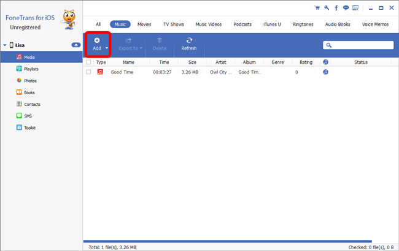Click the 00:03:27 time value

click(x=162, y=72)
